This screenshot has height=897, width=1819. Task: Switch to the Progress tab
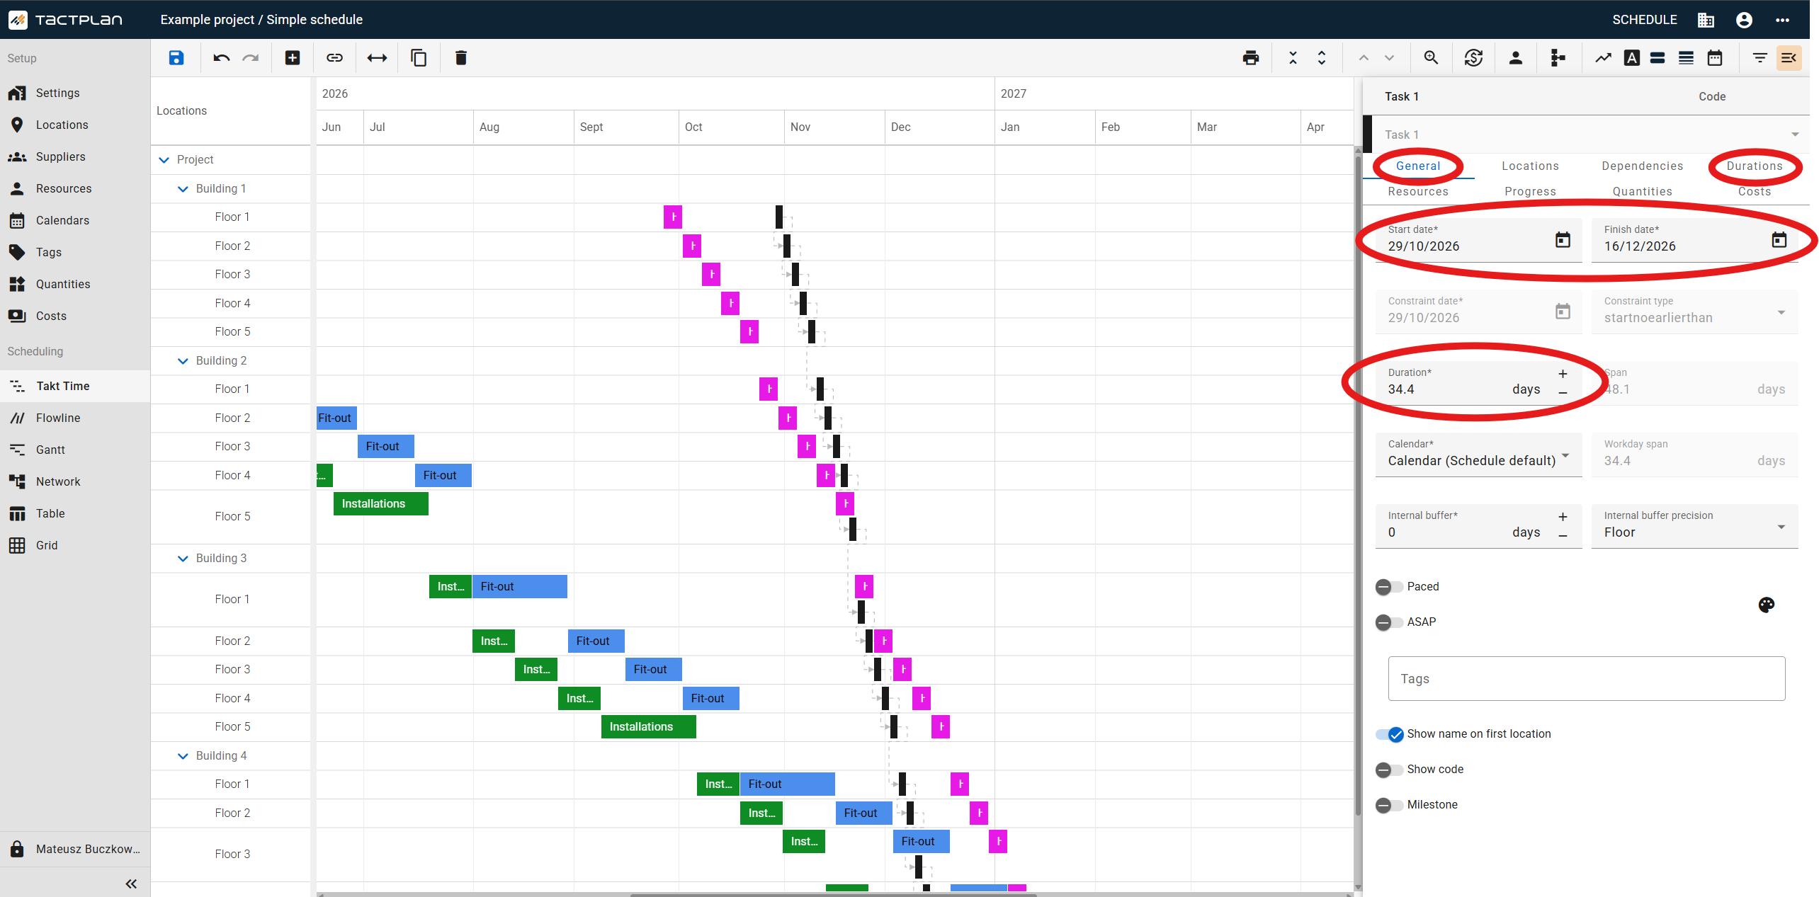pos(1530,191)
